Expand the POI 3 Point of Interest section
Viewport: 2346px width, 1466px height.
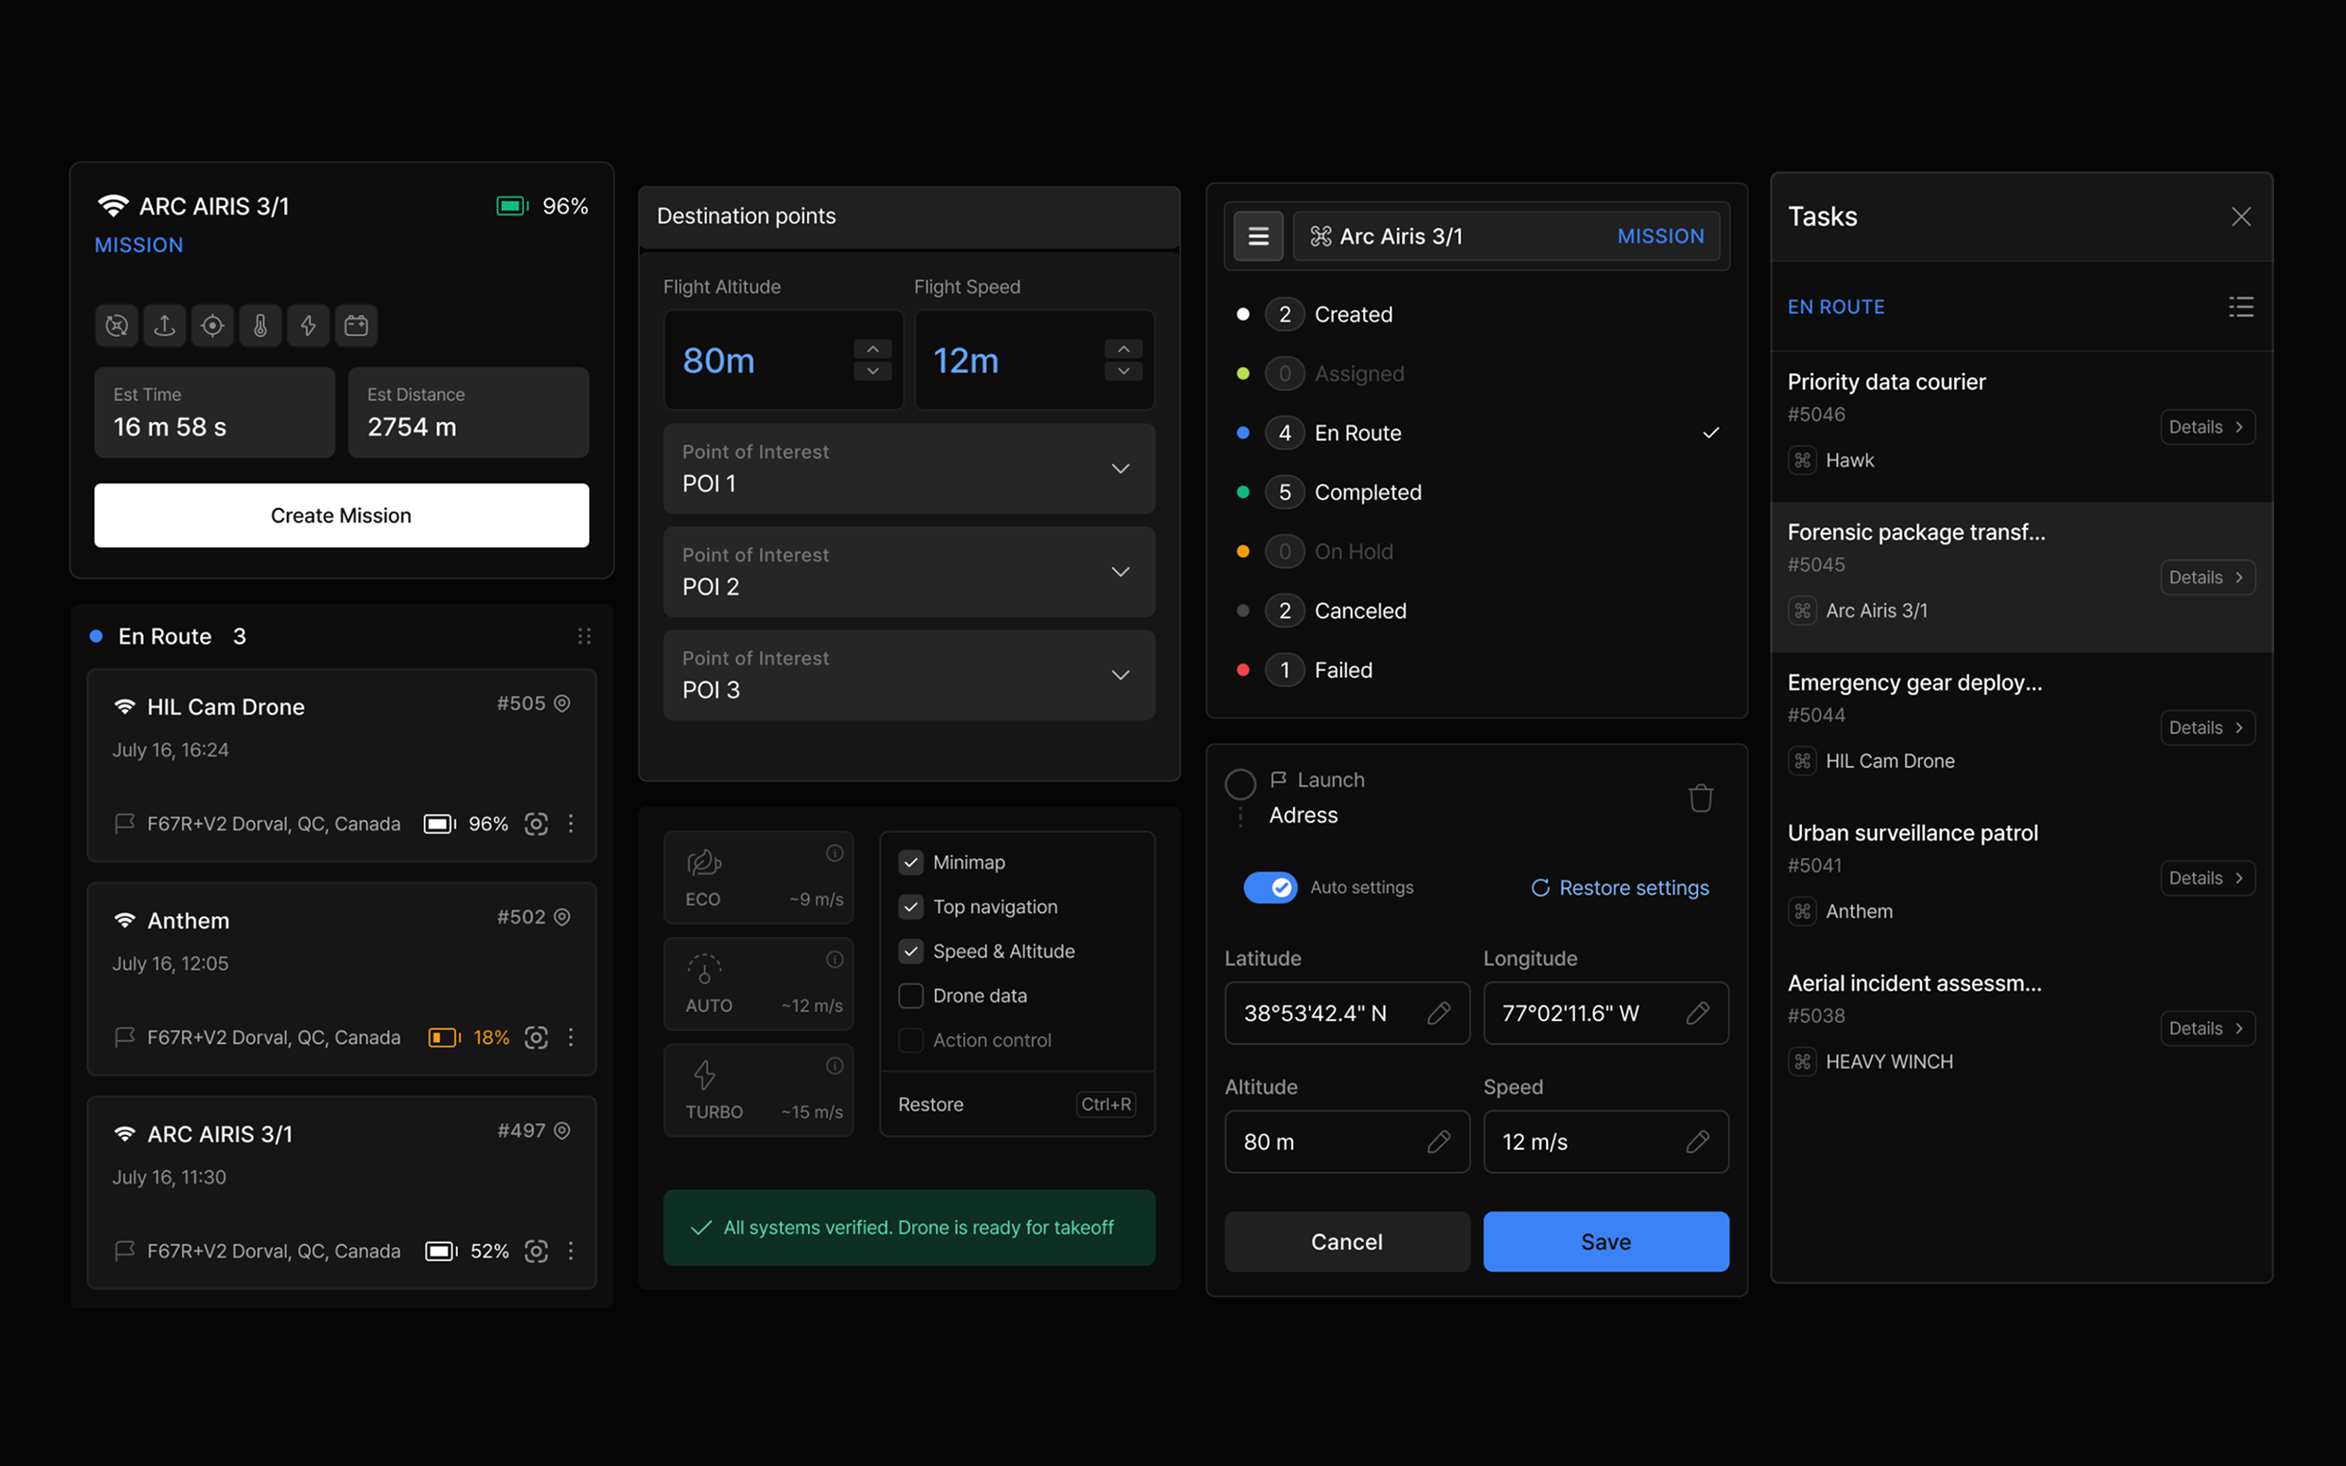(x=1120, y=675)
